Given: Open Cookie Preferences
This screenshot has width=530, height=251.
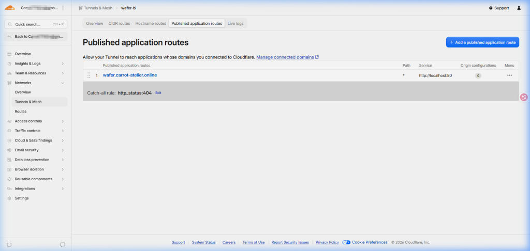Looking at the screenshot, I should tap(365, 242).
